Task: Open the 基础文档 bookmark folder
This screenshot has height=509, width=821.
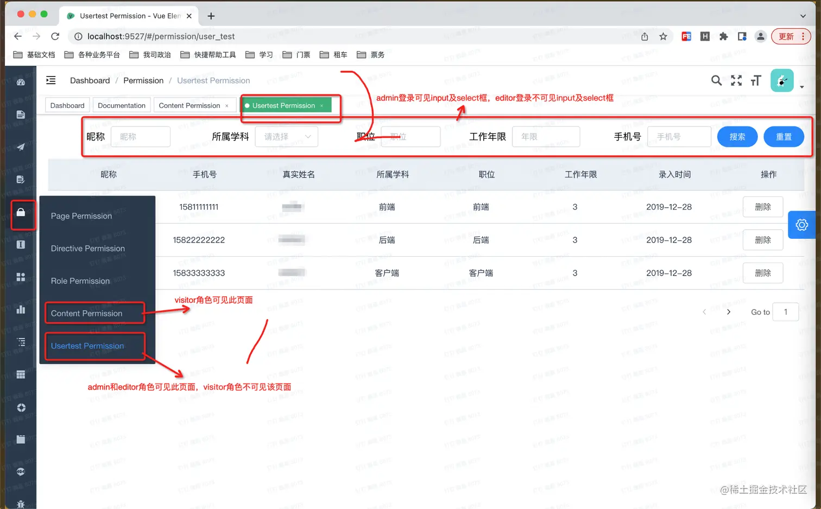Action: tap(34, 55)
